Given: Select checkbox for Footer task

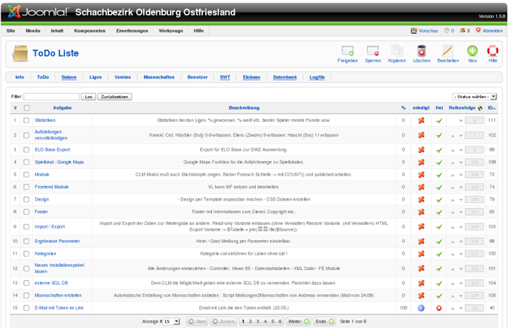Looking at the screenshot, I should (x=27, y=212).
